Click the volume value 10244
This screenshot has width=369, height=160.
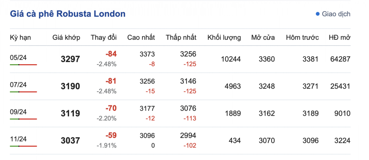click(x=231, y=59)
